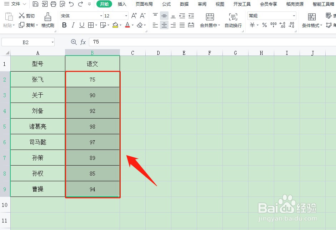Click the fx insert function icon
This screenshot has height=230, width=336.
tap(83, 42)
